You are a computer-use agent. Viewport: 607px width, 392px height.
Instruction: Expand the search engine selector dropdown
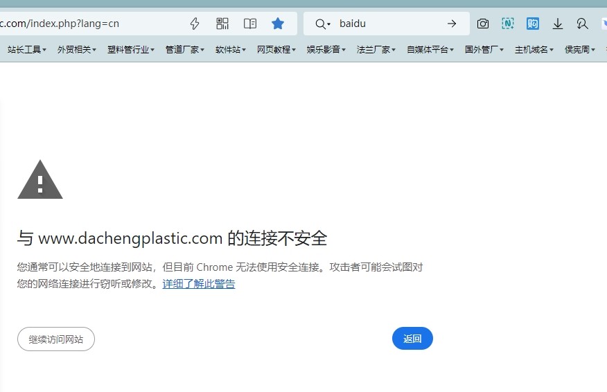323,24
